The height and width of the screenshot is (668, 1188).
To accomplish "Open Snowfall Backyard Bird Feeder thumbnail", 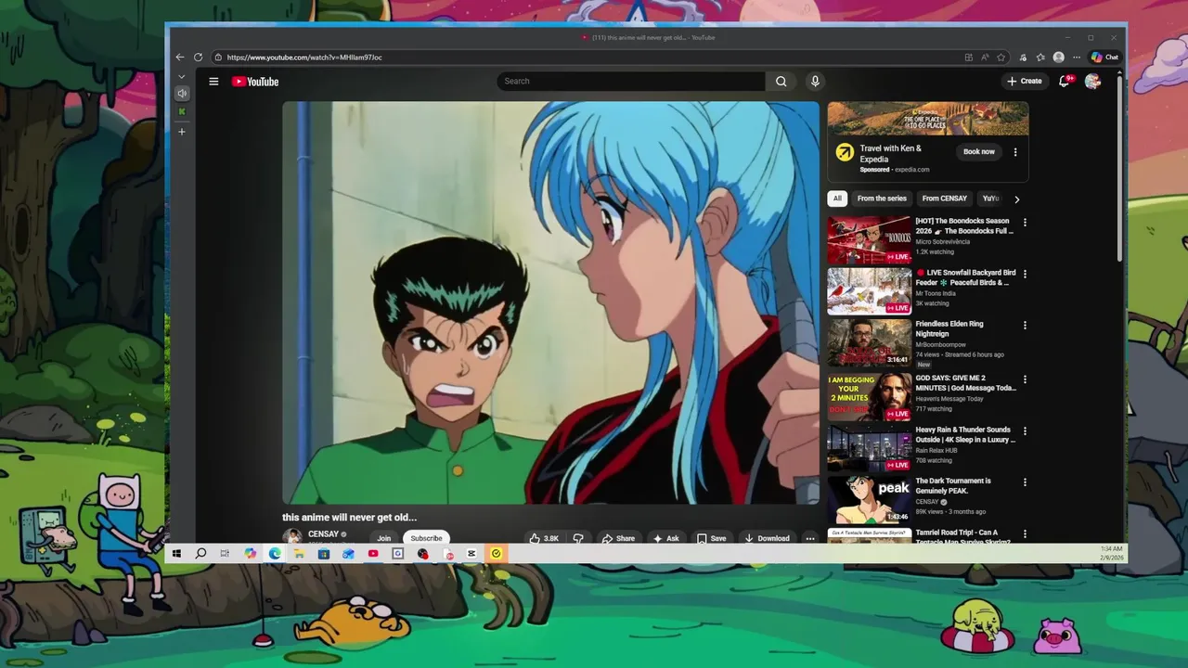I will coord(870,291).
